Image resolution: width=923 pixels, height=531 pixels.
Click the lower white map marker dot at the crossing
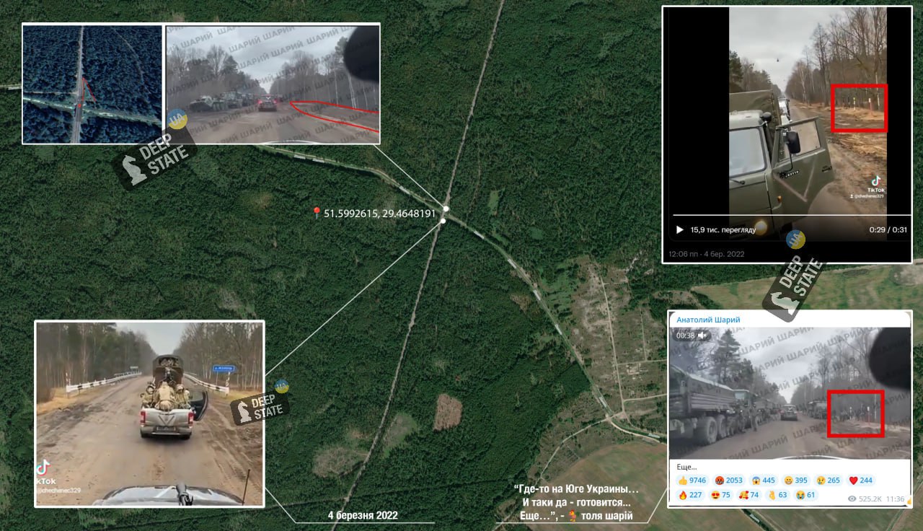(442, 221)
